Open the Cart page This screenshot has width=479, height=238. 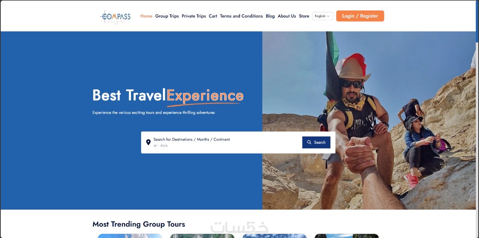[x=213, y=16]
